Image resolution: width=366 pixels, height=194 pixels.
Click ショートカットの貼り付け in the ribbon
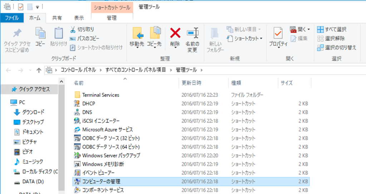click(96, 47)
